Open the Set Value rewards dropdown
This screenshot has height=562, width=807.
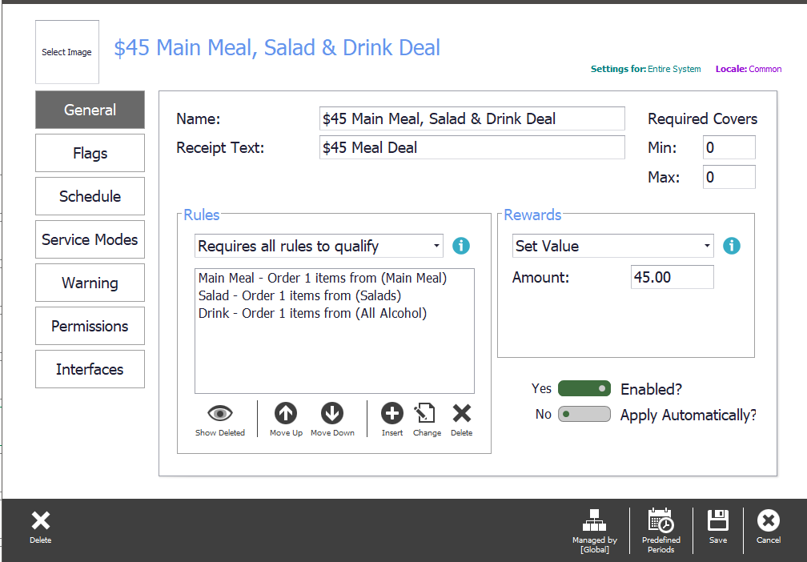tap(612, 246)
